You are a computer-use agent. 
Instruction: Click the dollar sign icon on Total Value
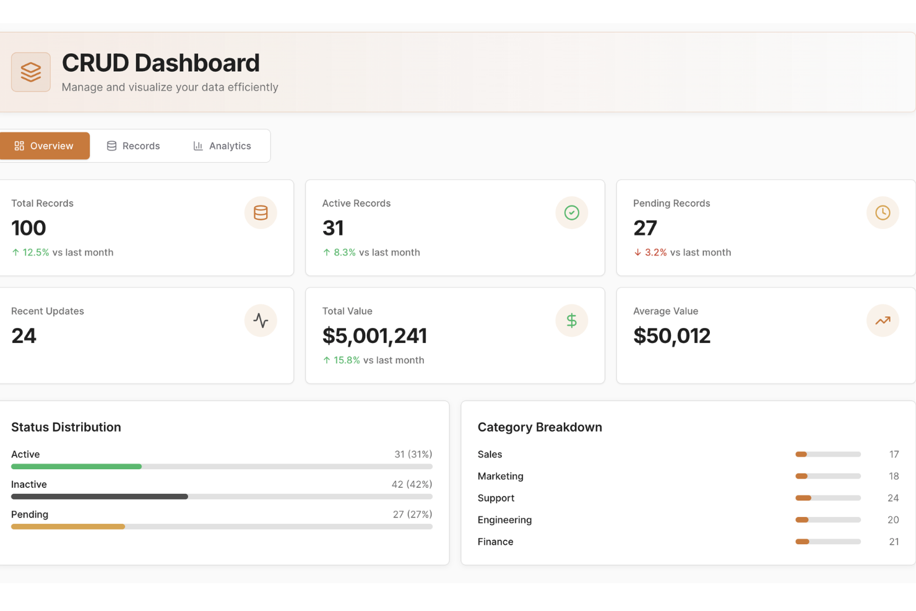571,320
